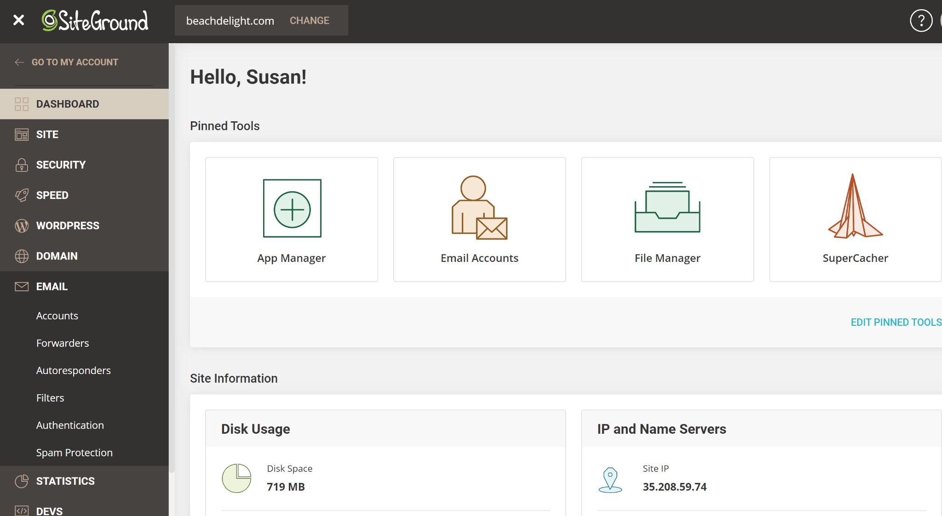Viewport: 942px width, 516px height.
Task: Collapse the Email sidebar section
Action: (x=52, y=286)
